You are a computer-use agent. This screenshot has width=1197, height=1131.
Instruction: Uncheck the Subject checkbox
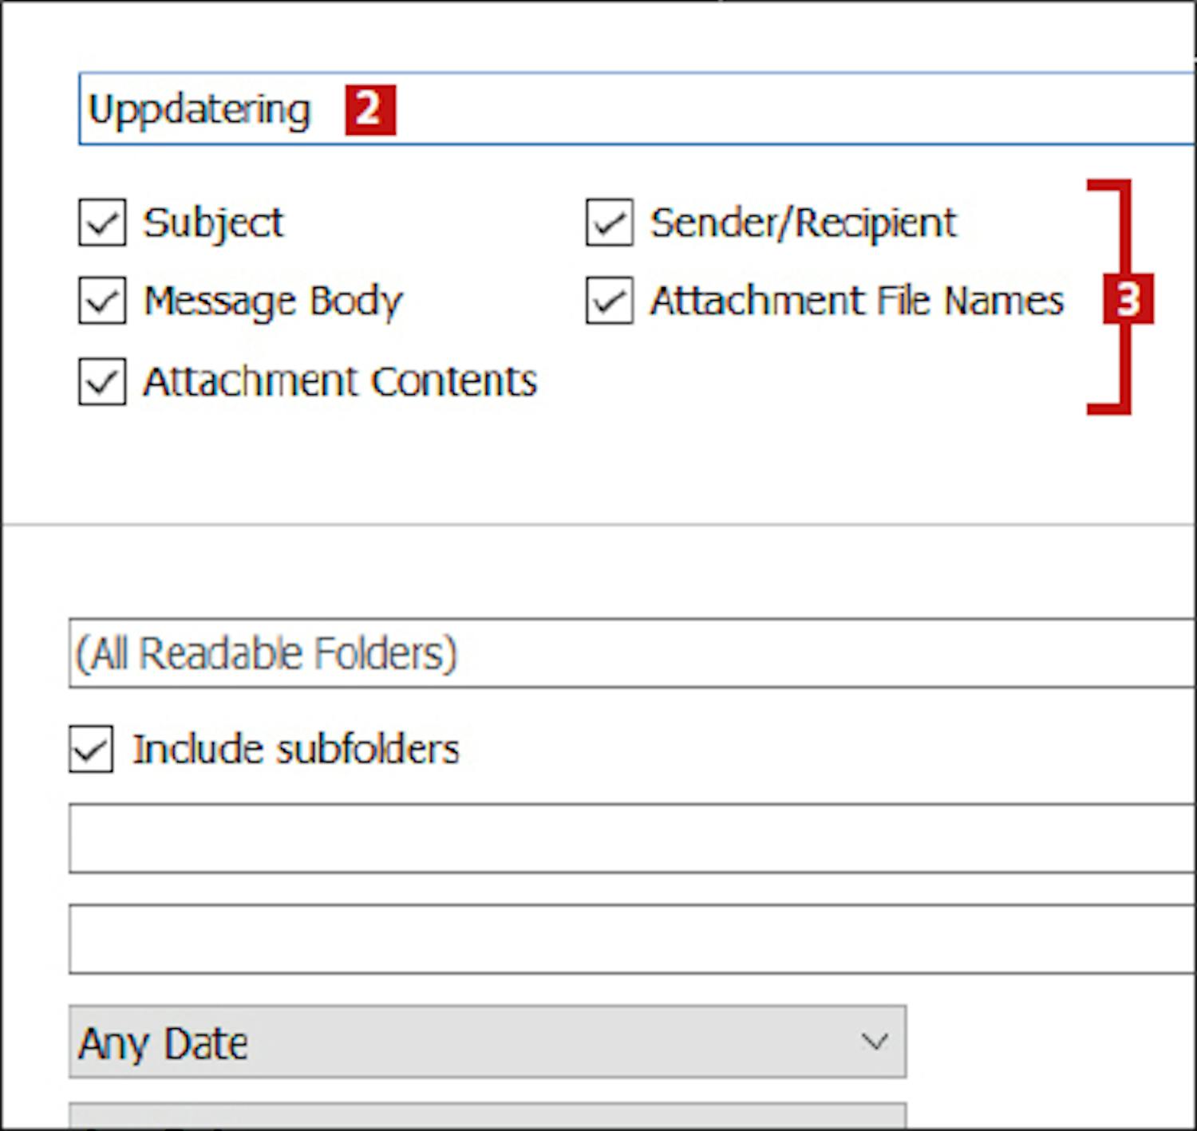pyautogui.click(x=102, y=223)
